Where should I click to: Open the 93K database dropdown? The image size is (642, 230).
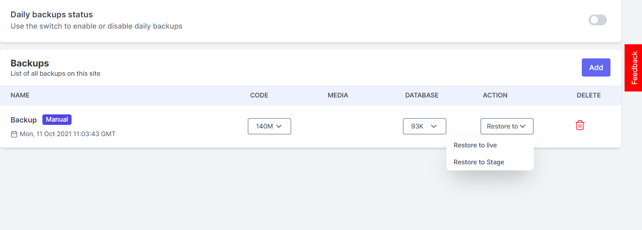425,126
